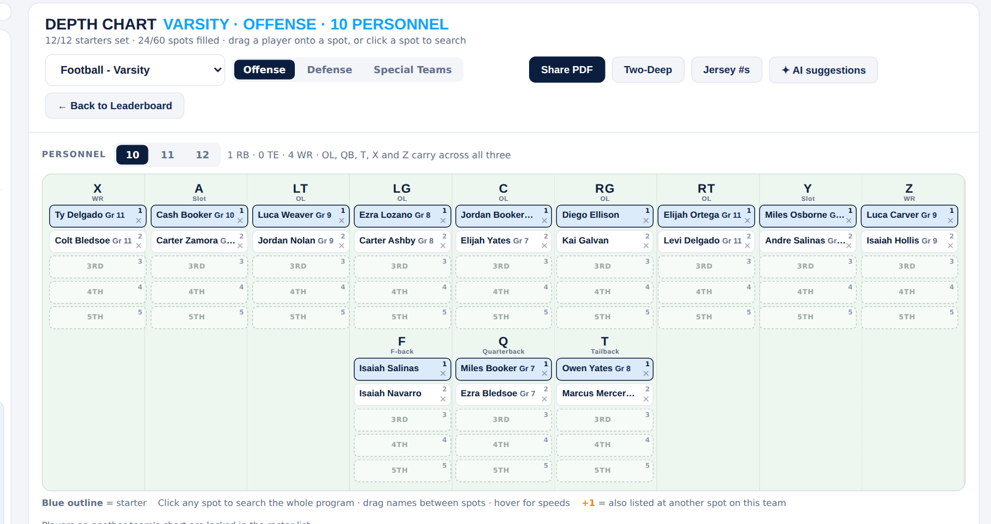
Task: Open AI suggestions
Action: point(823,70)
